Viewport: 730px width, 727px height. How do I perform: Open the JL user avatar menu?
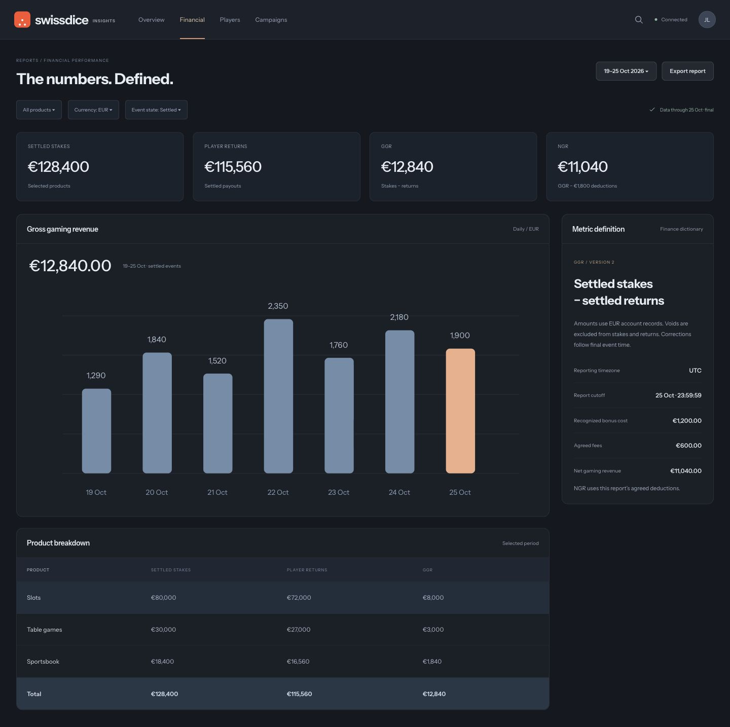(x=707, y=20)
